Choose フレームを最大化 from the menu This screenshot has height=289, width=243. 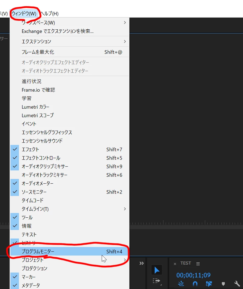point(69,52)
